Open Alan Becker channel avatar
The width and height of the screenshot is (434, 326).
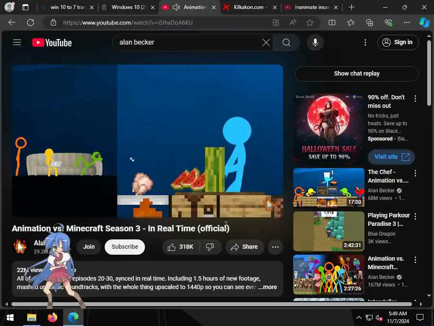[x=20, y=247]
